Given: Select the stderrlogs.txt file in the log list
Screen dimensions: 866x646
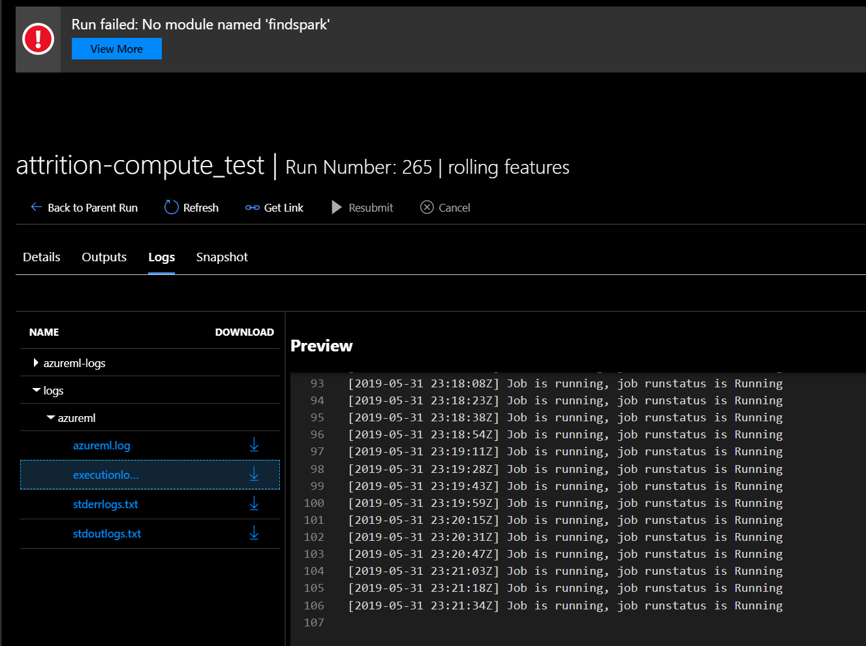Looking at the screenshot, I should (105, 504).
